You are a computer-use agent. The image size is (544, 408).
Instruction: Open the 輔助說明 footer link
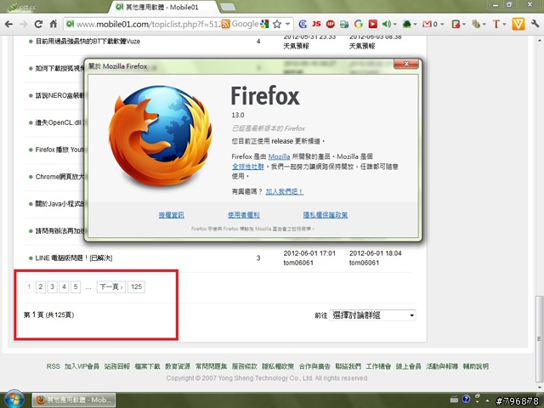[476, 366]
